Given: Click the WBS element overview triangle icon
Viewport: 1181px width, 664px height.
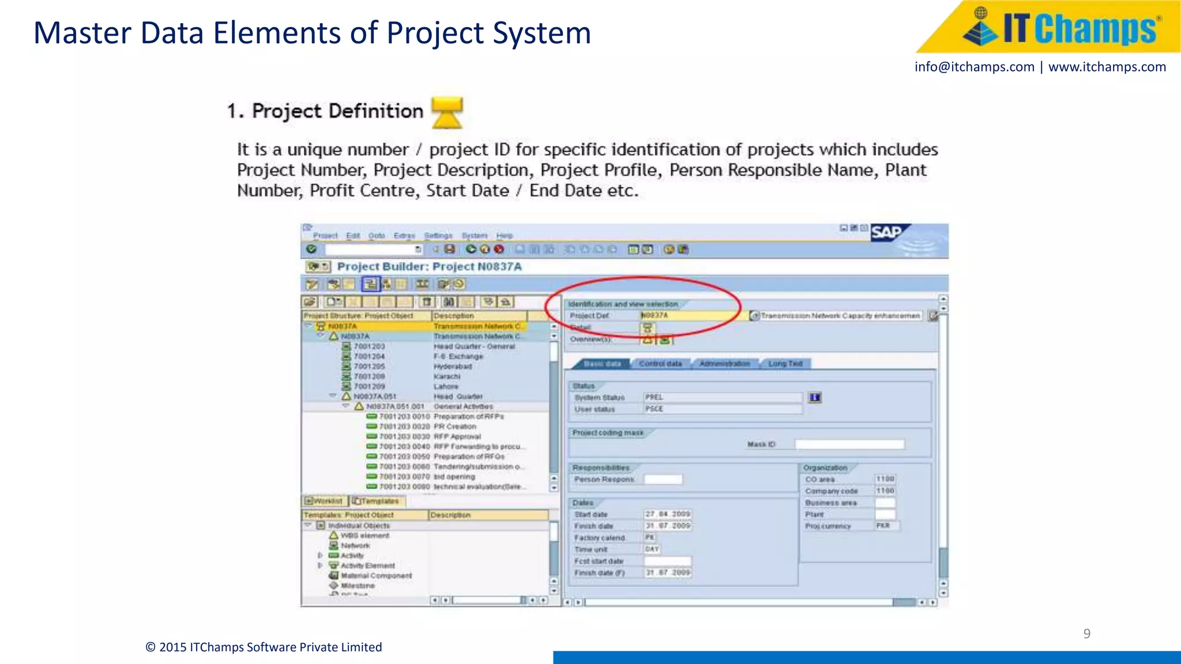Looking at the screenshot, I should click(x=648, y=340).
